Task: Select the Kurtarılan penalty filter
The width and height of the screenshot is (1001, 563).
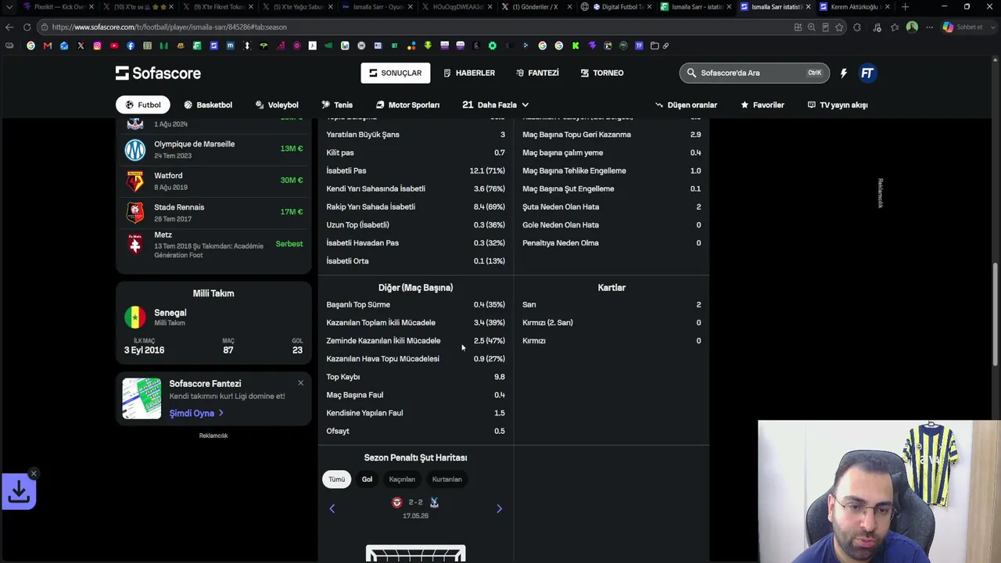Action: point(447,479)
